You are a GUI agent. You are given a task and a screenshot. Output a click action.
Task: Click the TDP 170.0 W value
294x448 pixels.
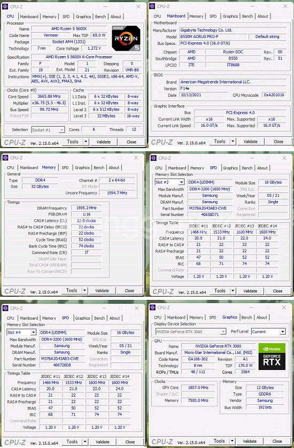pyautogui.click(x=245, y=366)
